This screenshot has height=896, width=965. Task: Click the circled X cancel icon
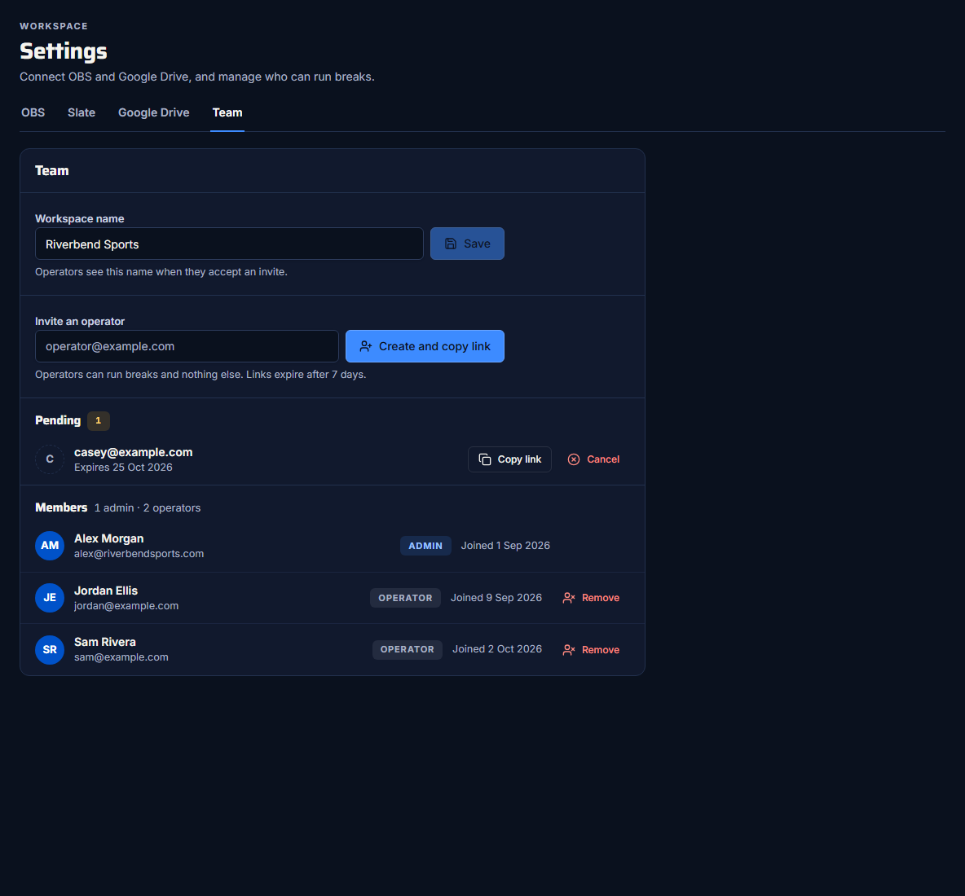pos(574,459)
